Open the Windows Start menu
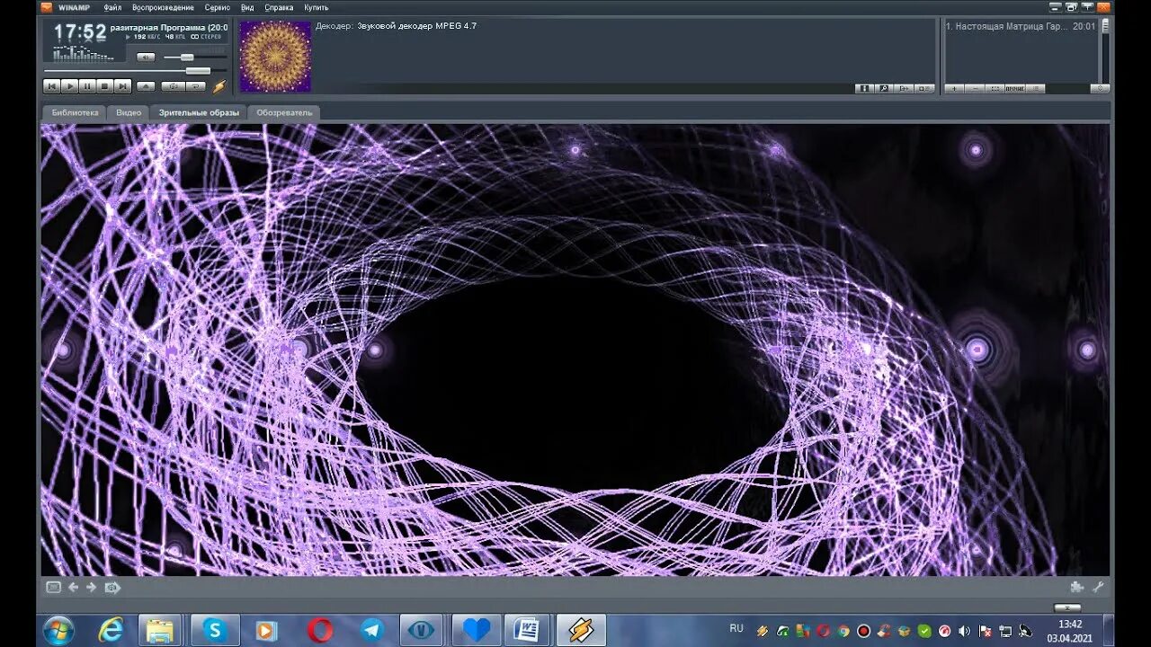The image size is (1151, 647). pyautogui.click(x=58, y=630)
